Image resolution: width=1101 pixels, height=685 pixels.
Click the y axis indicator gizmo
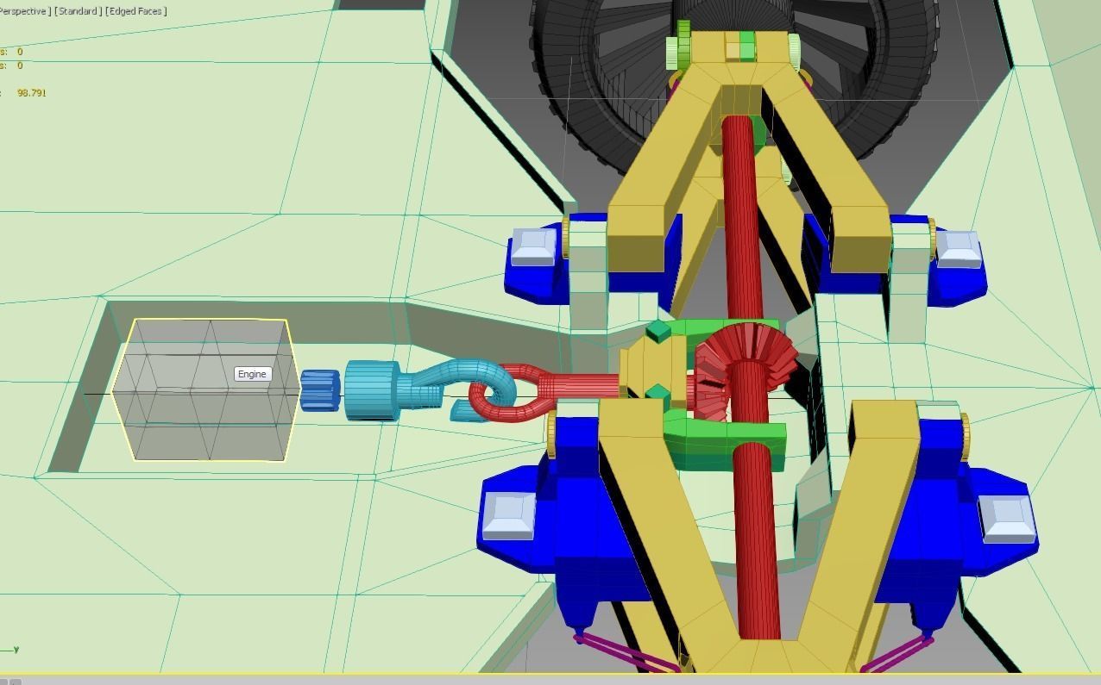coord(10,650)
